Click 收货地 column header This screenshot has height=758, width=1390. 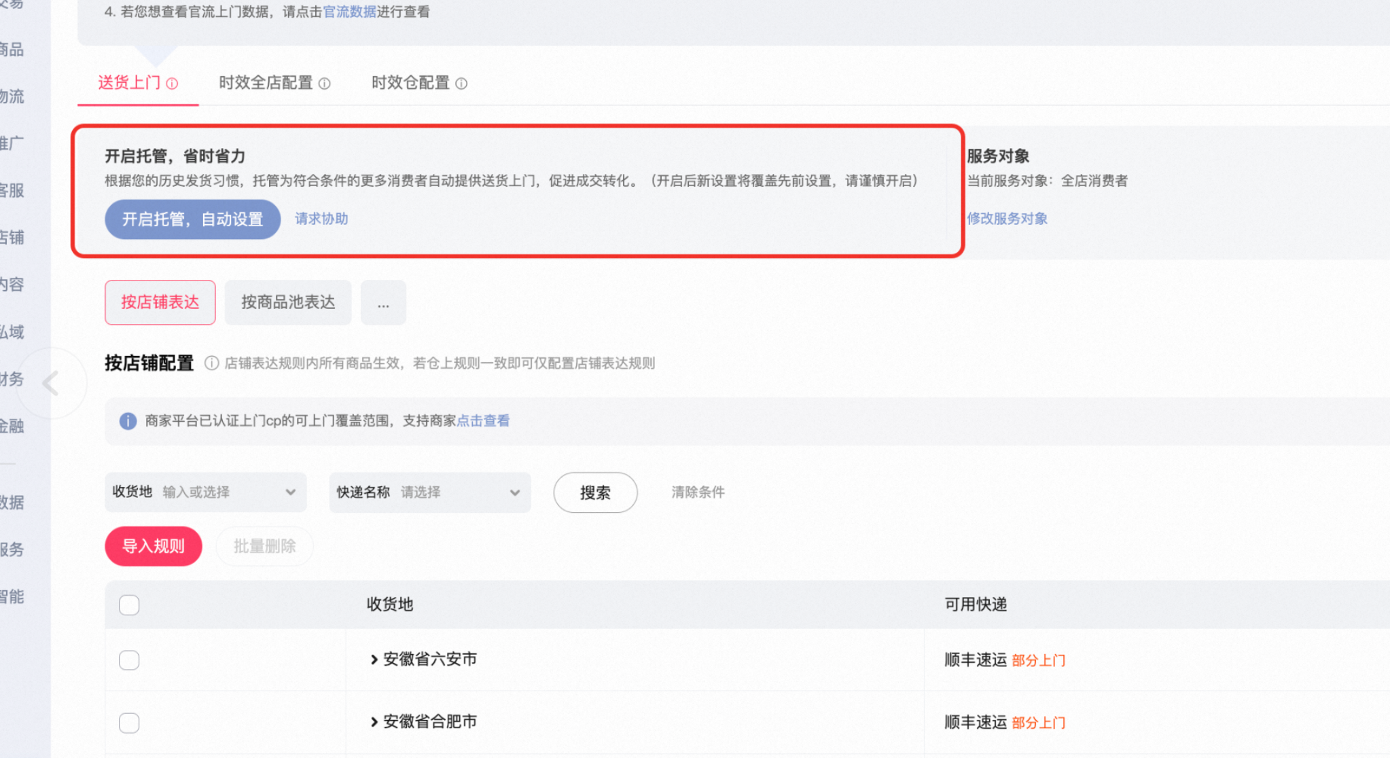click(390, 604)
